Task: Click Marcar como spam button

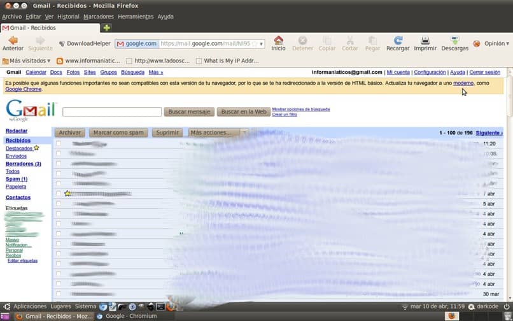Action: [x=118, y=132]
